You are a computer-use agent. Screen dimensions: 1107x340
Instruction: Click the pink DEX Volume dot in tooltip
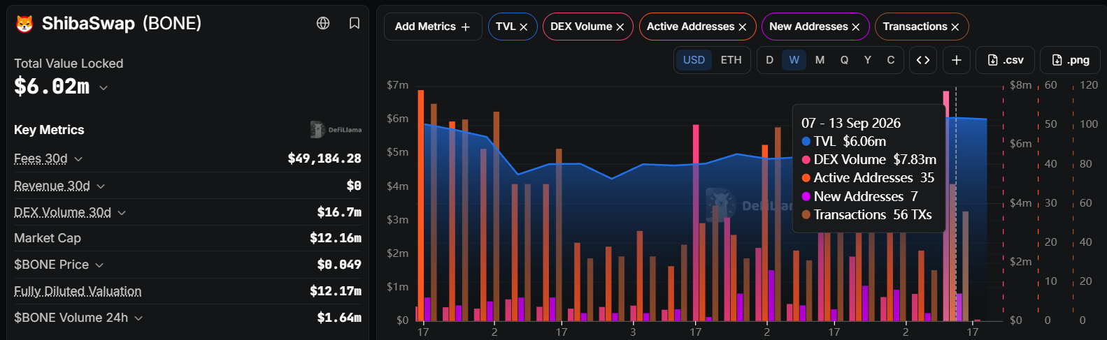[x=806, y=160]
